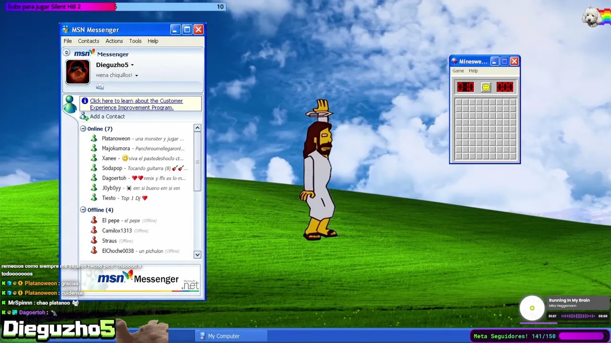Maximize the MSN Messenger window
Screen dimensions: 611x343
click(187, 30)
